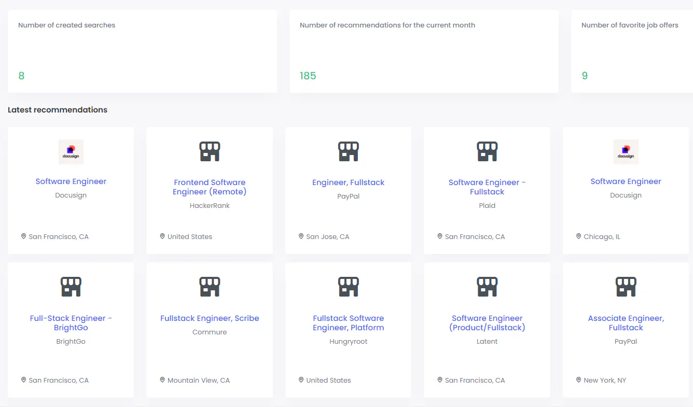Click "Docusign" company name on the San Francisco card

point(71,195)
